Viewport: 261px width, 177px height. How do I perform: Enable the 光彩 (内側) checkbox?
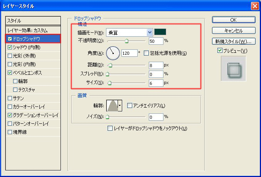10,64
